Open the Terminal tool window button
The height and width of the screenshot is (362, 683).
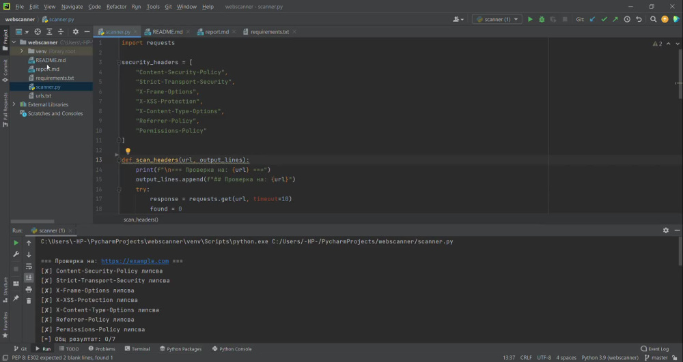pos(137,349)
